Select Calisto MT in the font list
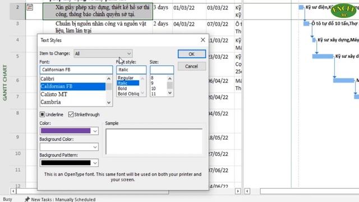359x202 pixels. tap(73, 94)
